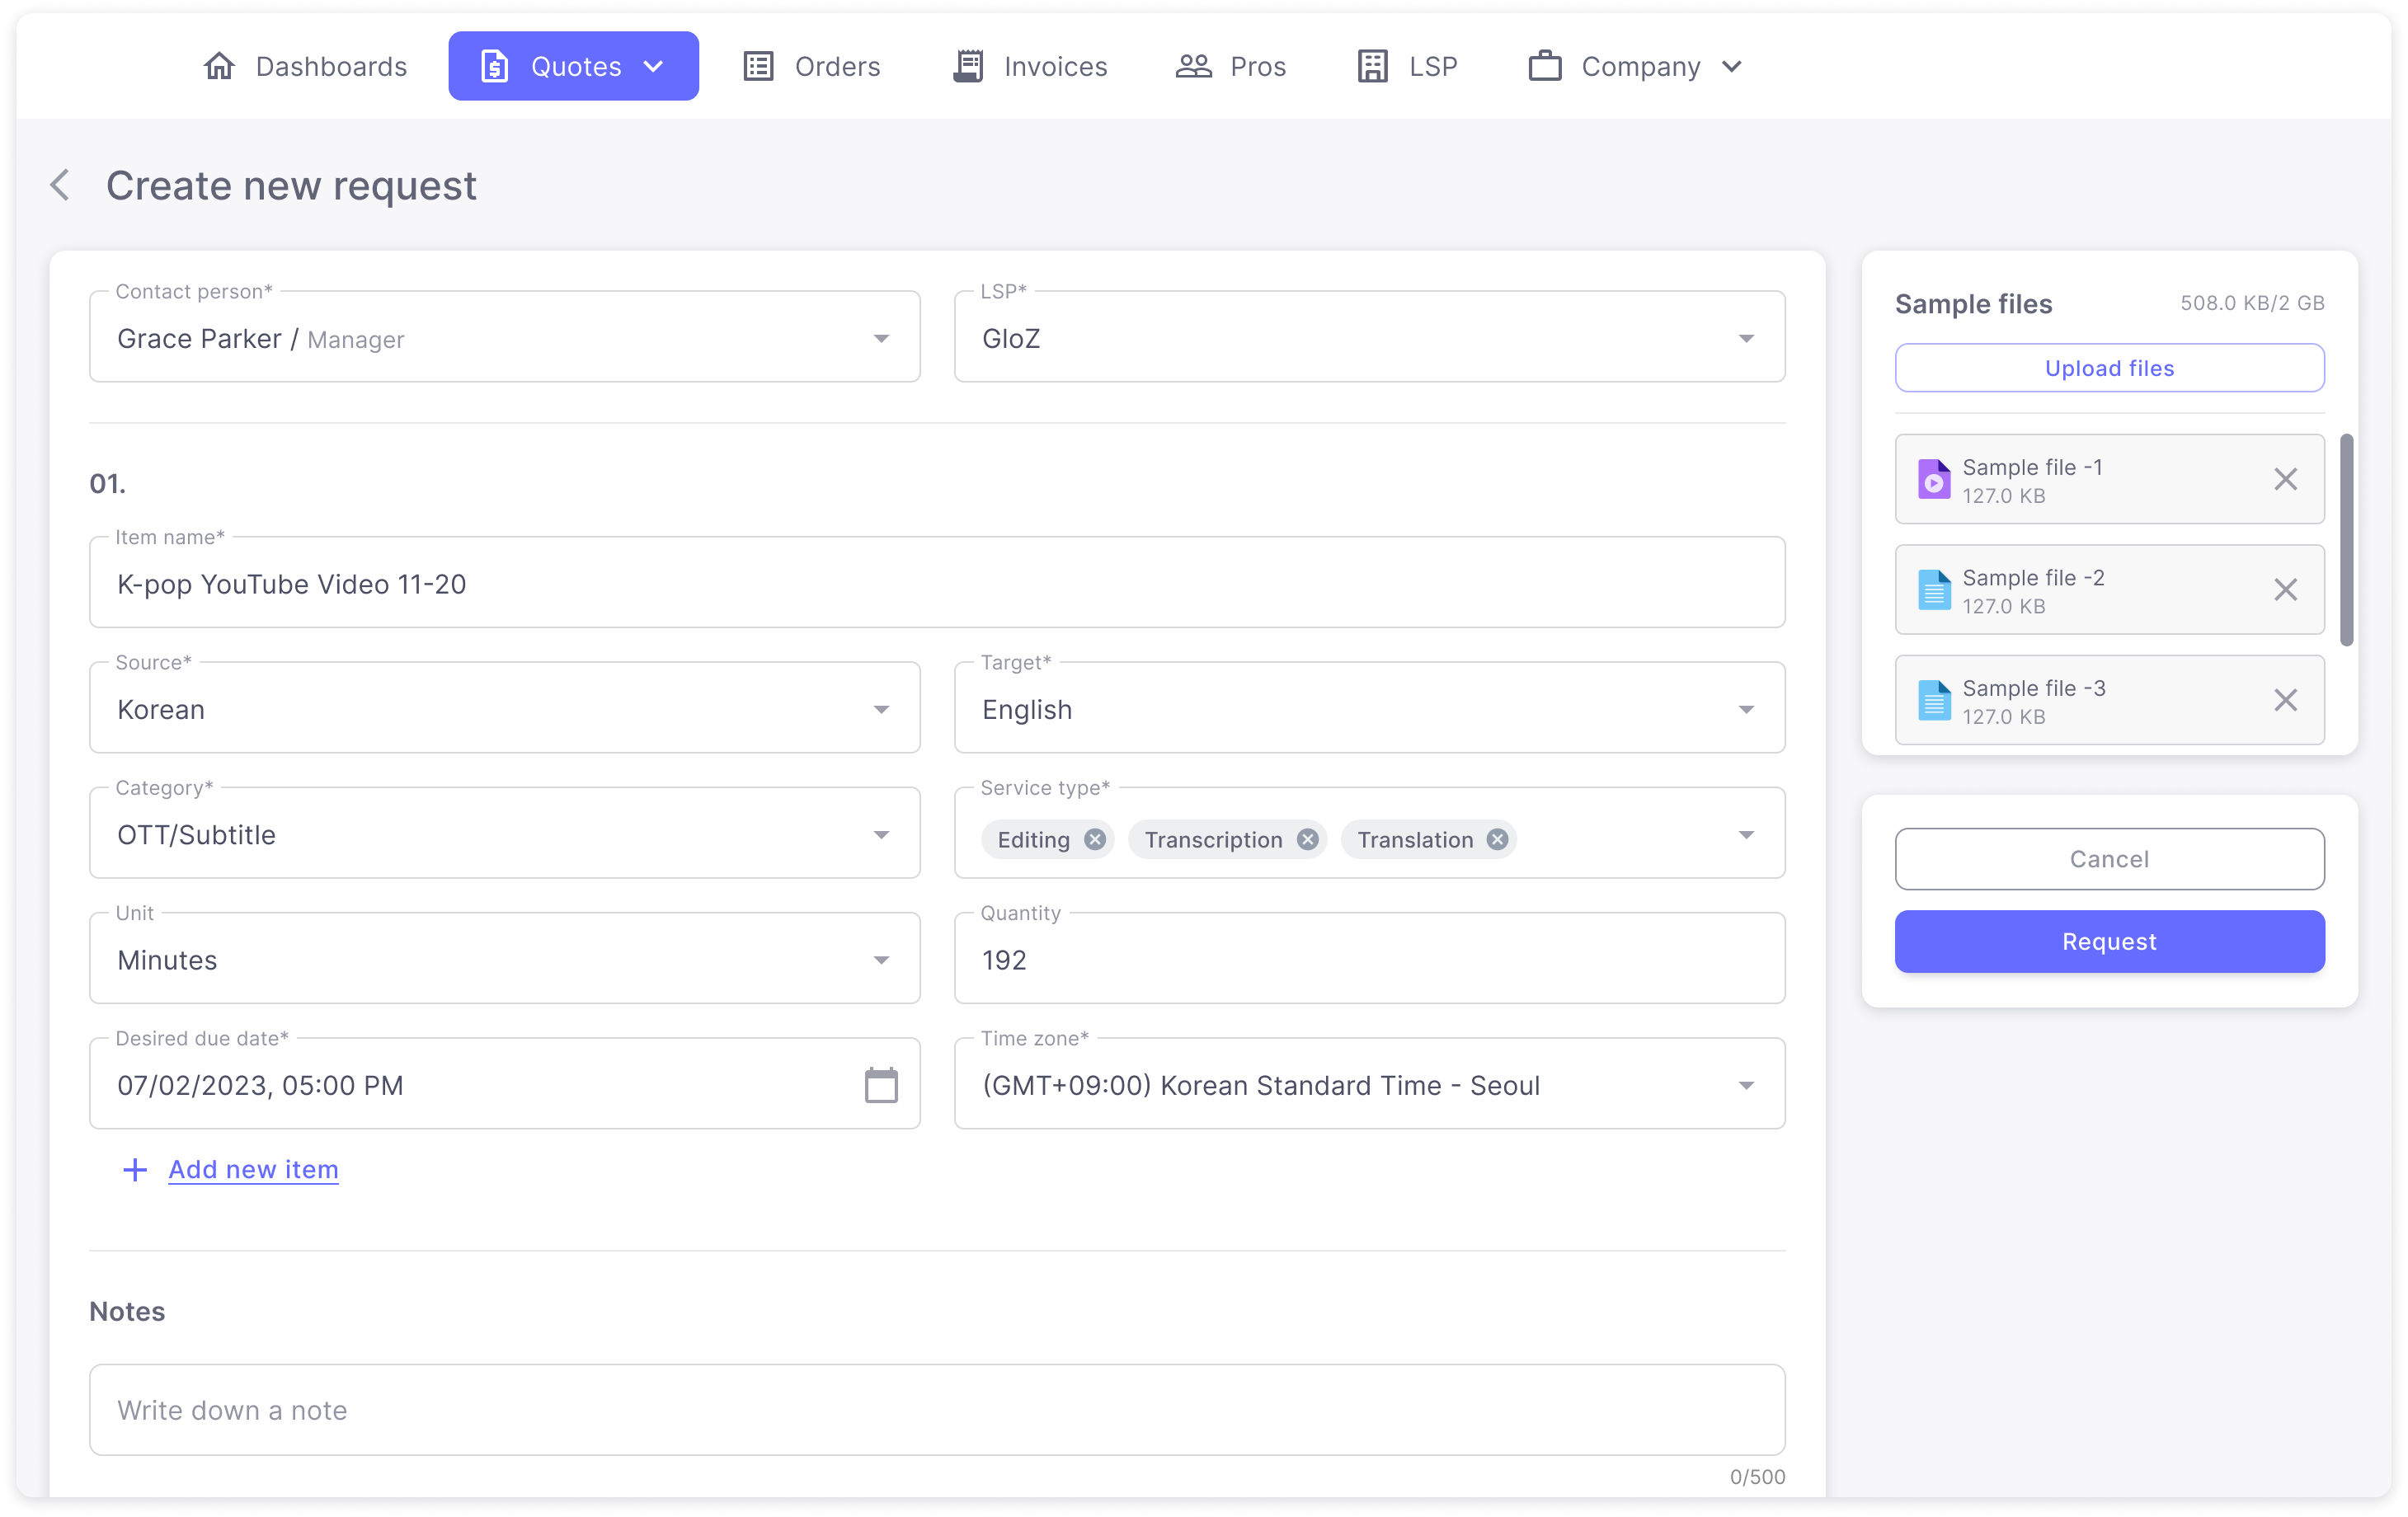This screenshot has height=1517, width=2408.
Task: Remove the Transcription service type chip
Action: point(1307,839)
